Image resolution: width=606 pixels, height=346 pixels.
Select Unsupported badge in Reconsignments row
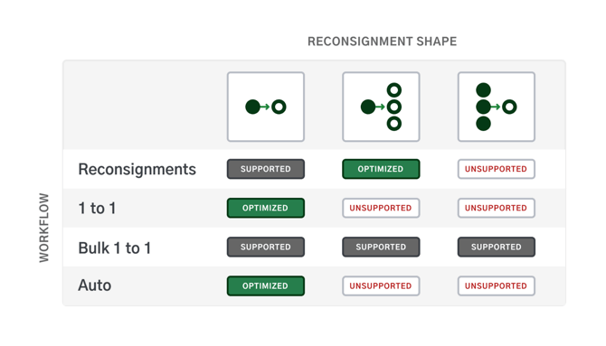point(497,169)
